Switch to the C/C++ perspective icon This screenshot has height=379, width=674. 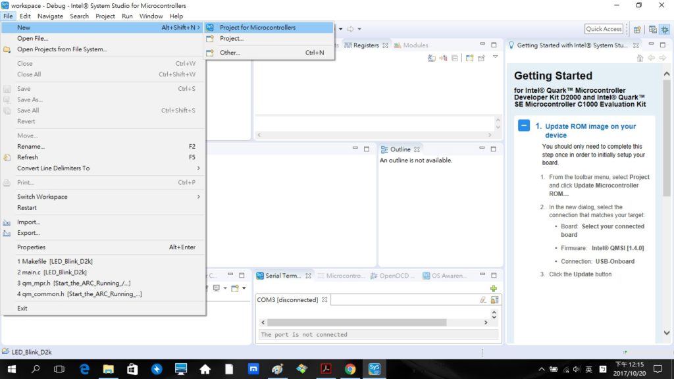(x=652, y=29)
